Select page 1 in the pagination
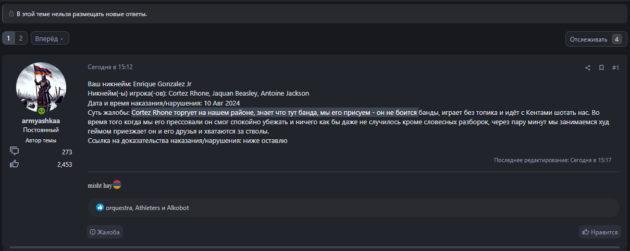Image resolution: width=630 pixels, height=251 pixels. tap(9, 38)
